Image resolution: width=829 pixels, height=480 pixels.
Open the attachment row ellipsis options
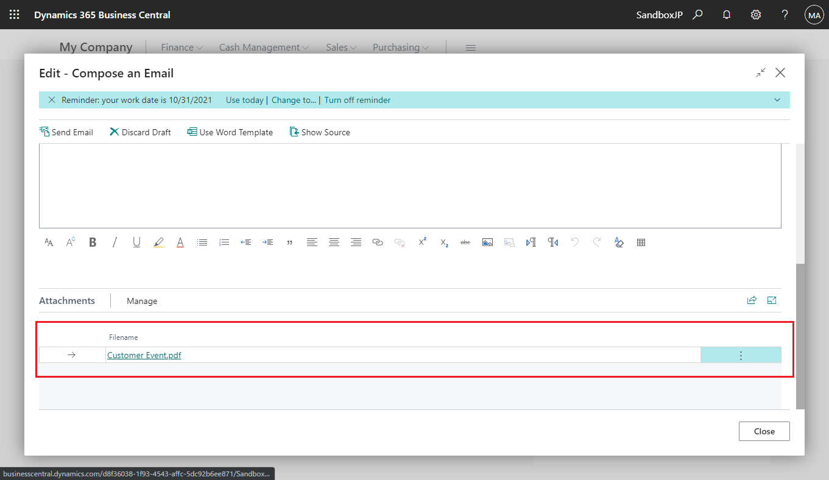741,355
